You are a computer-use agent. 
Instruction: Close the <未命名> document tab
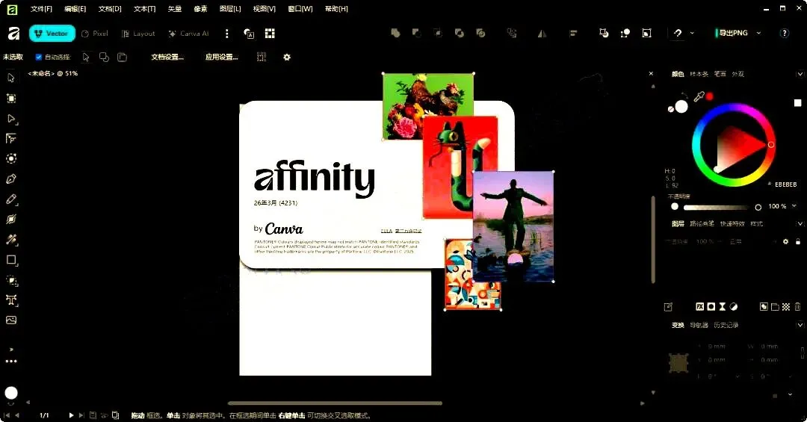(651, 74)
